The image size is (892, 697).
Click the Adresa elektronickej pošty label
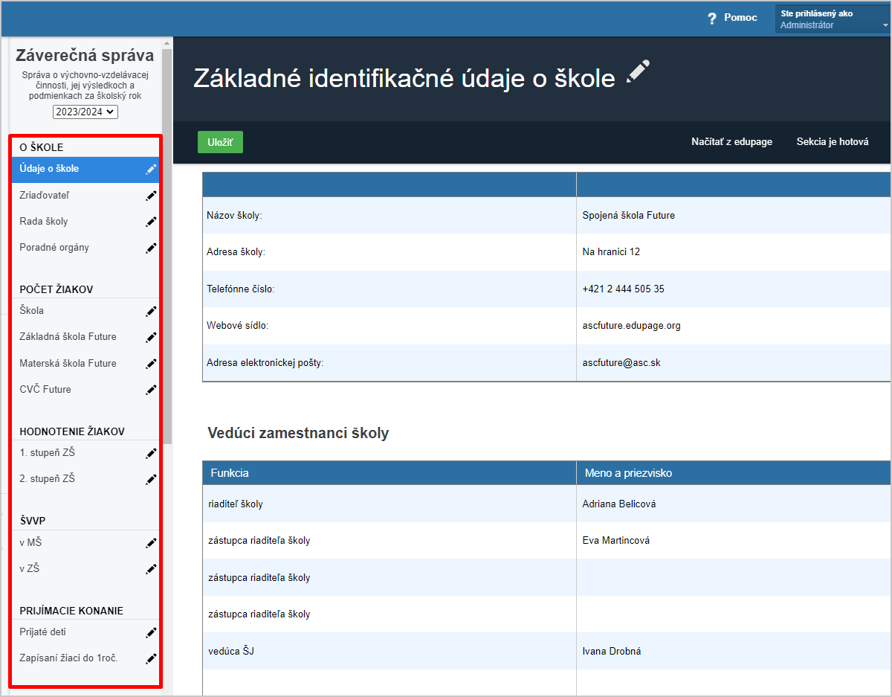pyautogui.click(x=265, y=363)
